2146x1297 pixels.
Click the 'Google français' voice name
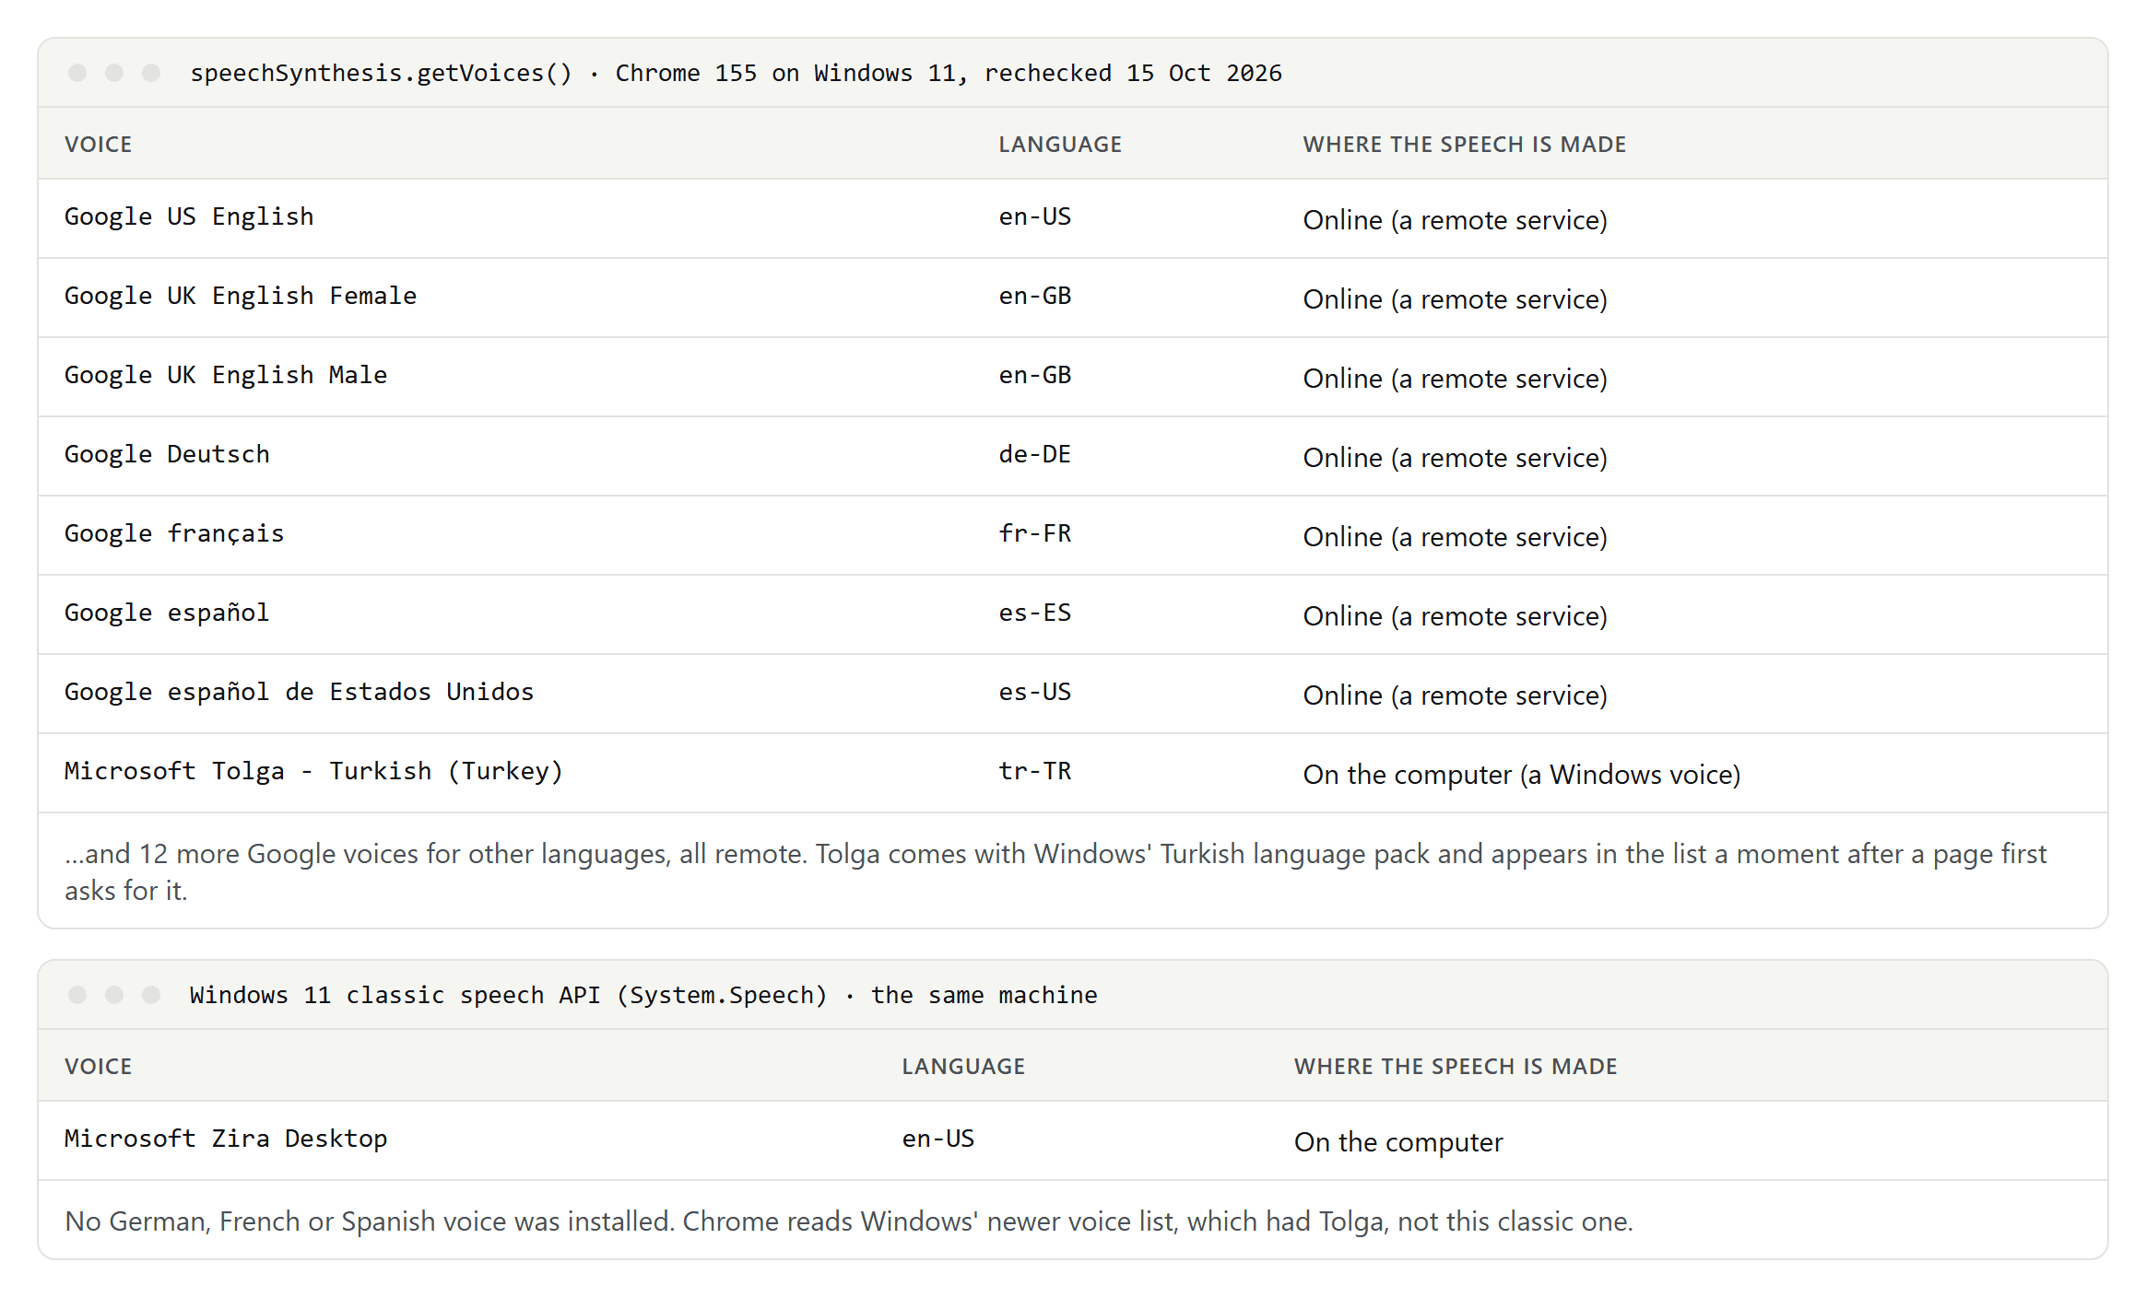click(174, 533)
